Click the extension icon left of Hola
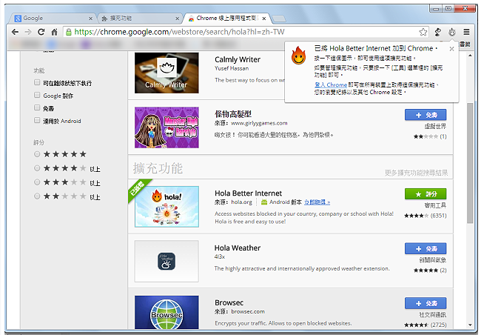Viewport: 484px width, 335px height. click(437, 32)
